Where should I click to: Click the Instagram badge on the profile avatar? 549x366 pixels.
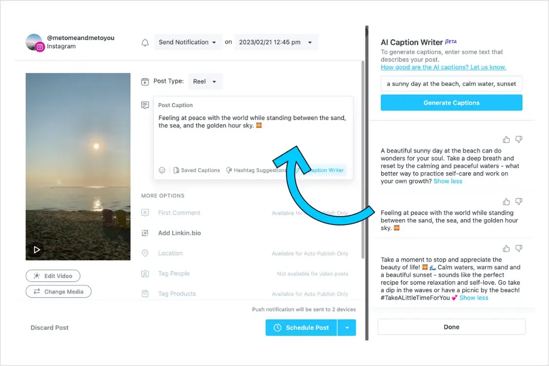(x=39, y=48)
